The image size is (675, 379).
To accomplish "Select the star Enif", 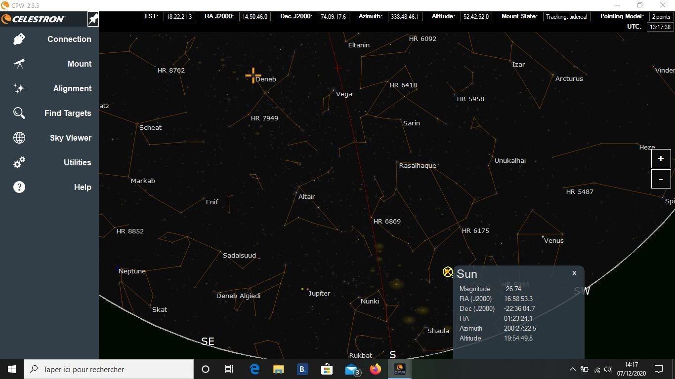I will [212, 202].
